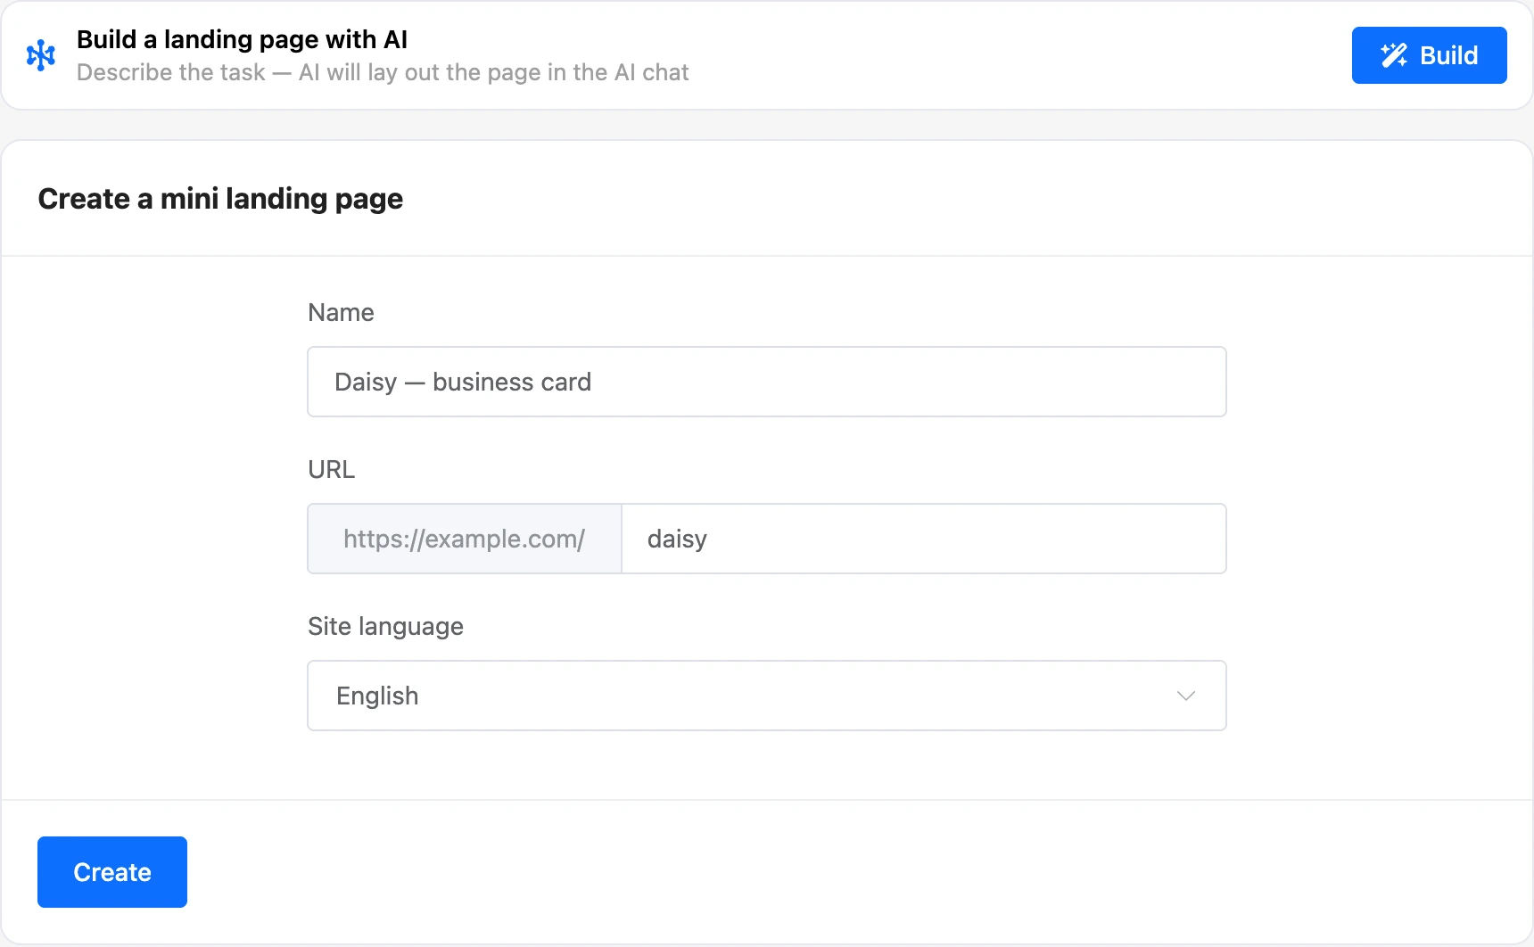Click the 'Create a mini landing page' title
Screen dimensions: 1534x947
pyautogui.click(x=220, y=198)
